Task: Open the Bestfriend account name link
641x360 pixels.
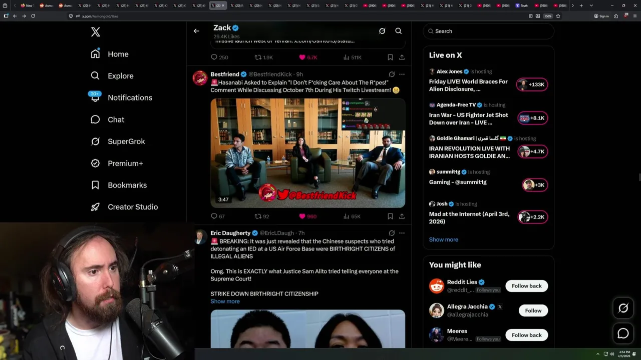Action: [x=225, y=74]
